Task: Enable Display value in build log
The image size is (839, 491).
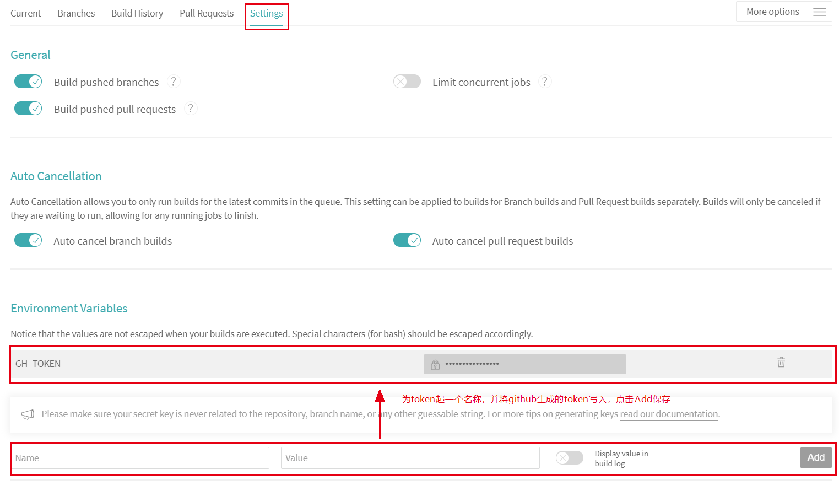Action: (569, 457)
